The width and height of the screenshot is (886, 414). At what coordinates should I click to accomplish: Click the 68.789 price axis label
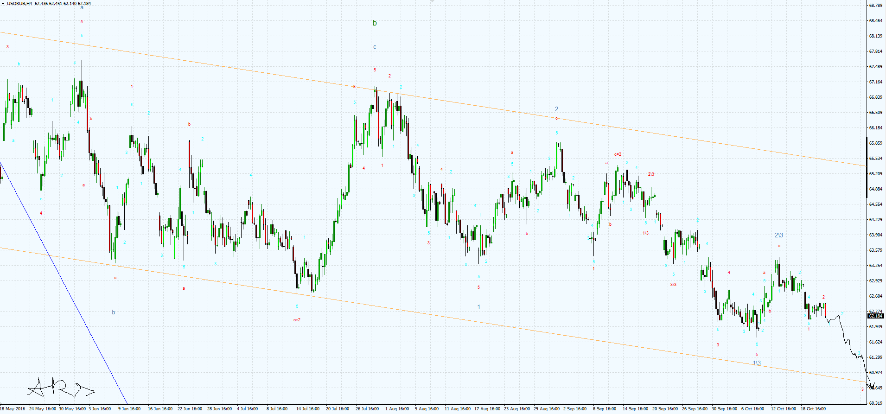click(875, 6)
